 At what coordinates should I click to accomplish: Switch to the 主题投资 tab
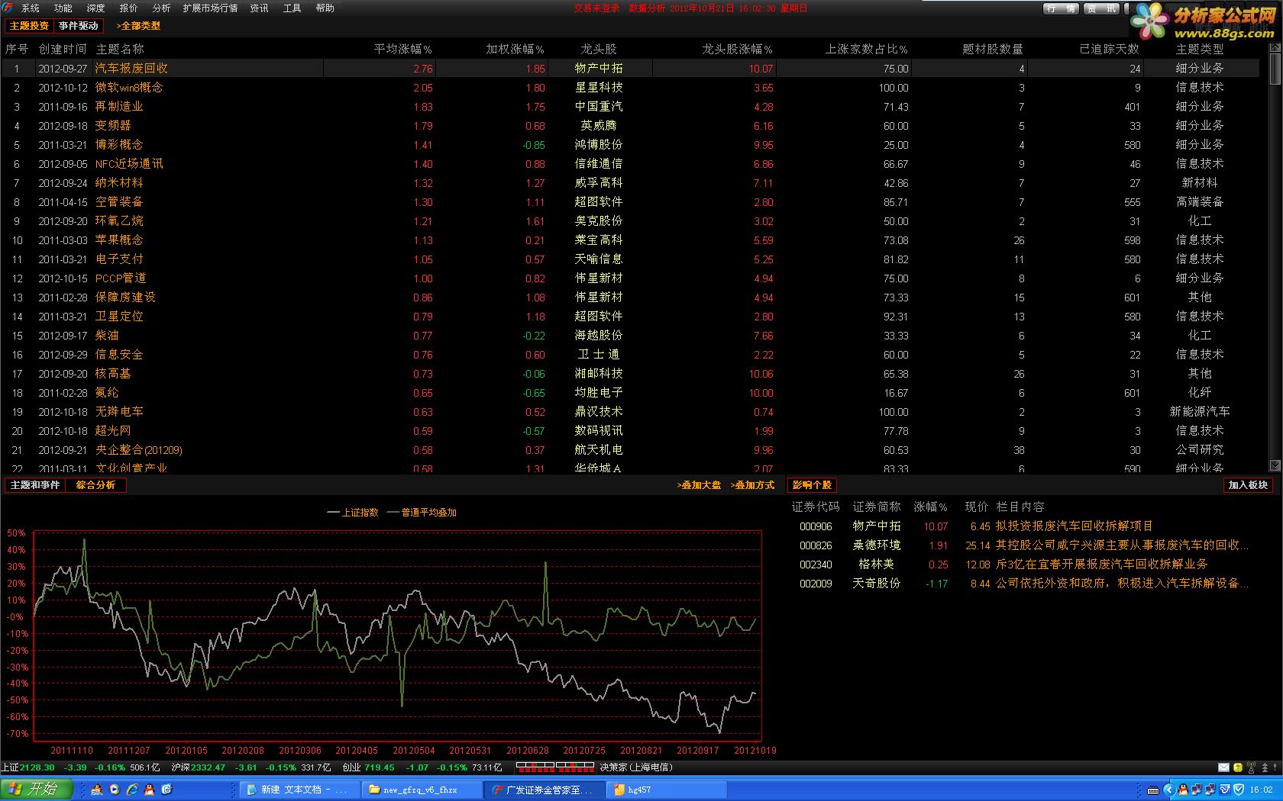[x=29, y=26]
